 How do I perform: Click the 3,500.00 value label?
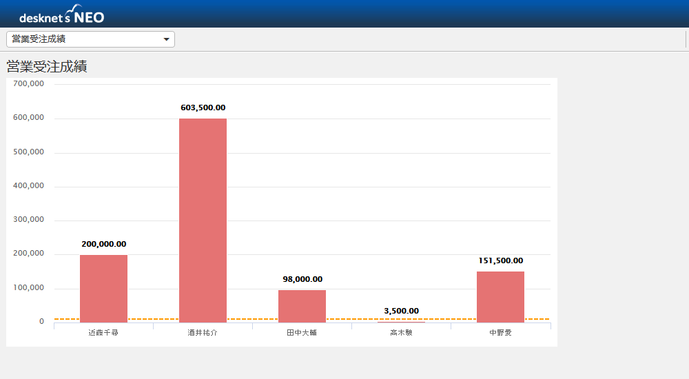pos(401,311)
